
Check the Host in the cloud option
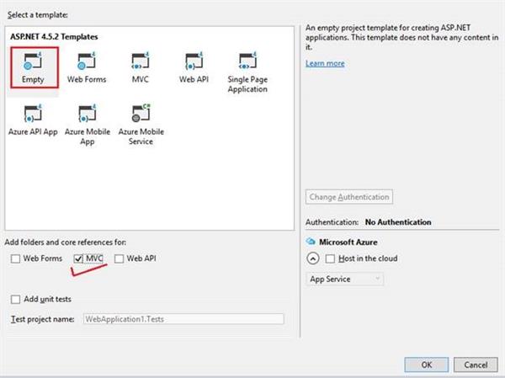coord(331,258)
